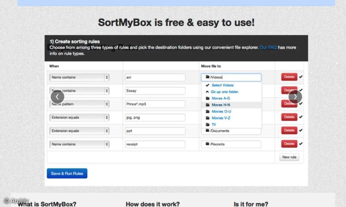Open the rule type dropdown for the receipt rule

(79, 144)
